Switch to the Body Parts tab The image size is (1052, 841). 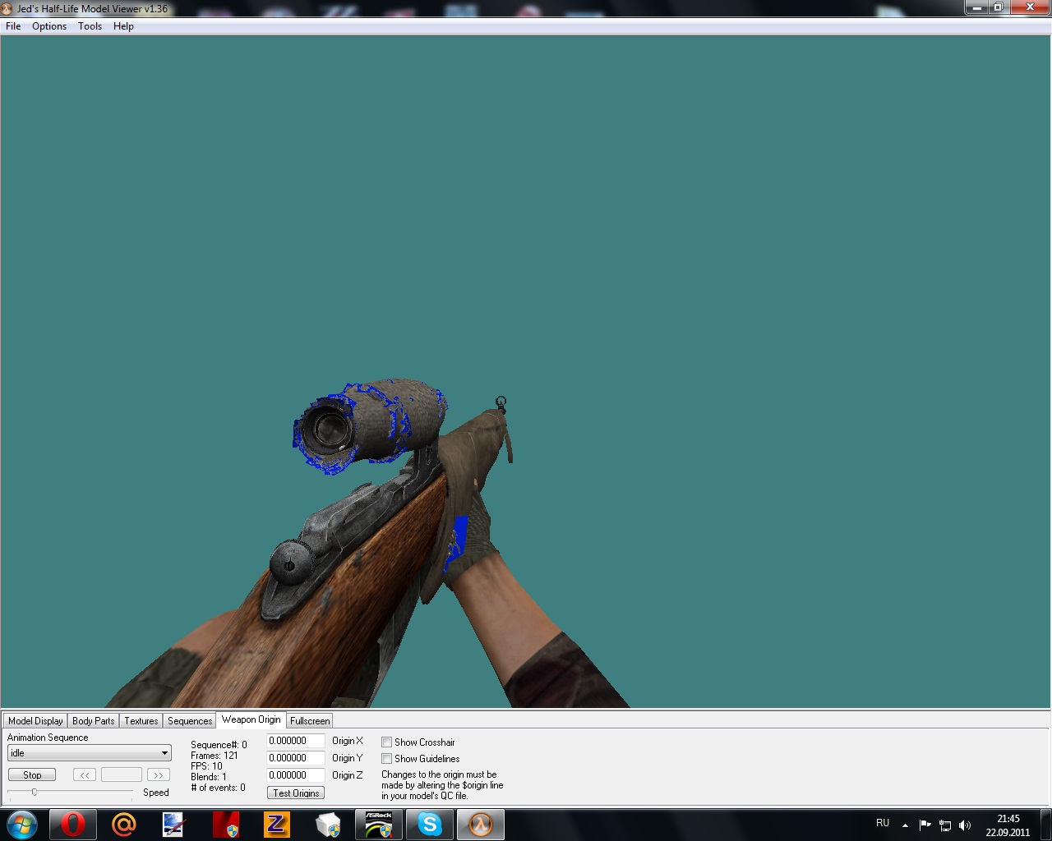coord(93,721)
